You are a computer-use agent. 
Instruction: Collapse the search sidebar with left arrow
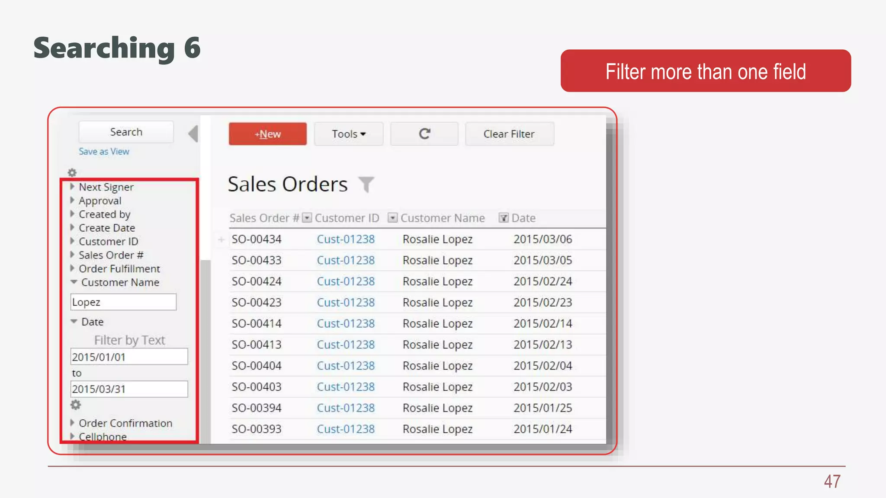tap(193, 134)
